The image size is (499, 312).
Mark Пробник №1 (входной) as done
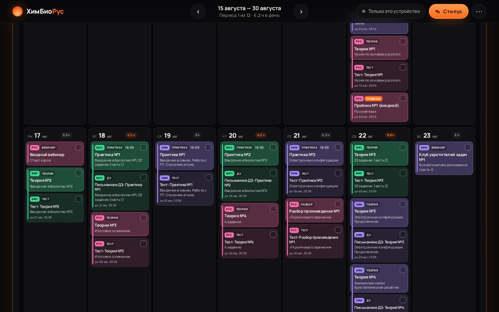[x=403, y=98]
